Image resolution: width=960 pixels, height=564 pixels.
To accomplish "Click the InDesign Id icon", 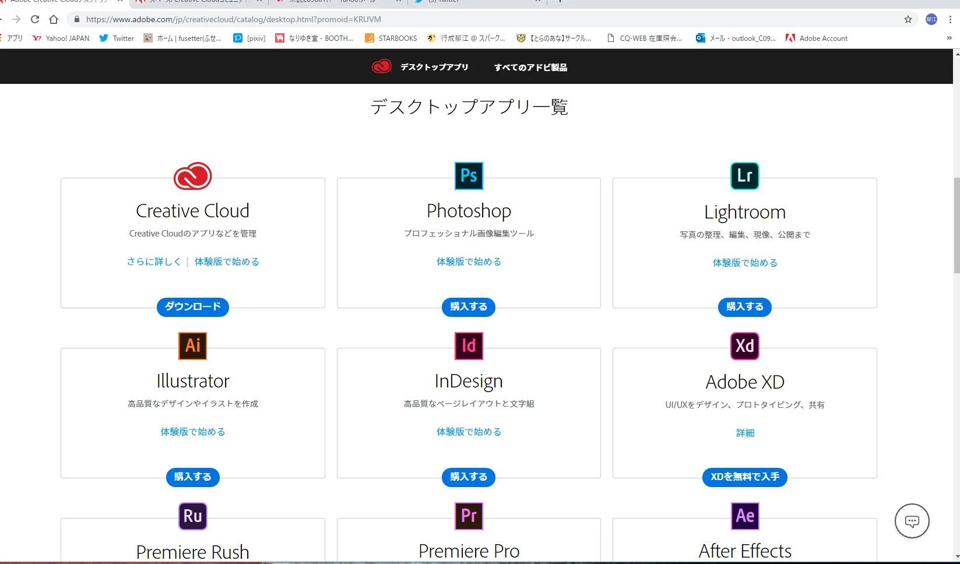I will (x=469, y=346).
